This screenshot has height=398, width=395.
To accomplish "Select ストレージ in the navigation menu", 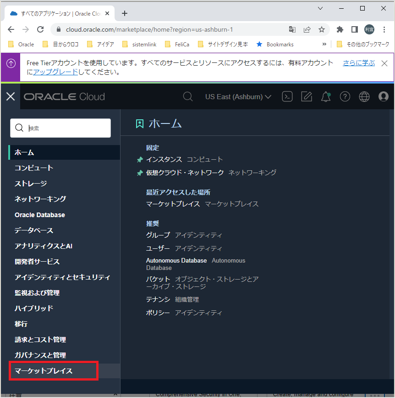I will 31,184.
